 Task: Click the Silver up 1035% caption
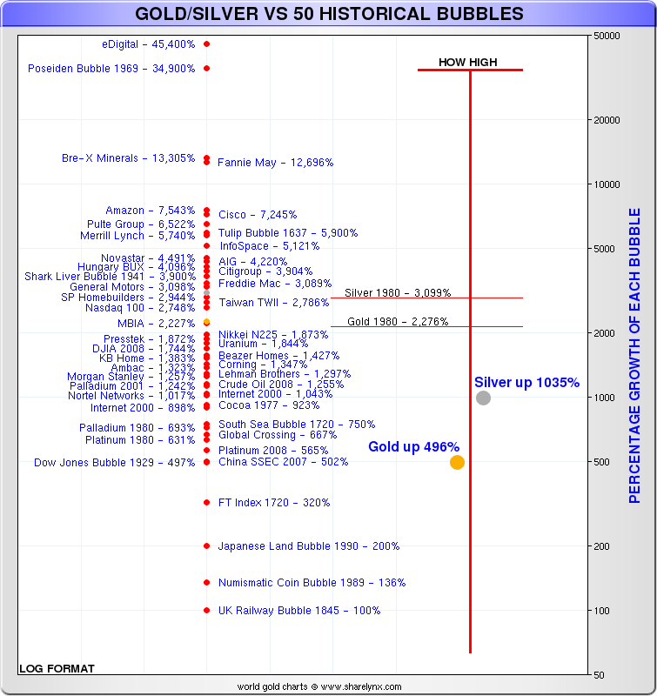coord(527,383)
